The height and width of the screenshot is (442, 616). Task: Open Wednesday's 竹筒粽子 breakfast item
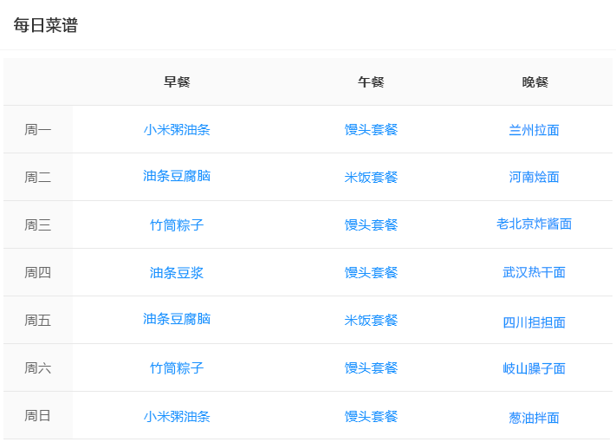(x=177, y=225)
